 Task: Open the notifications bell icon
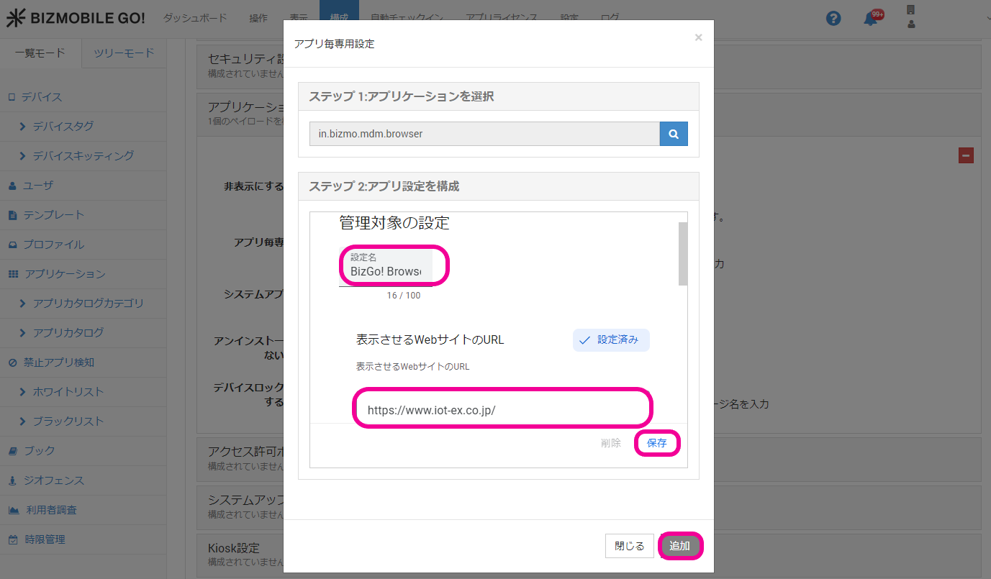click(x=872, y=19)
